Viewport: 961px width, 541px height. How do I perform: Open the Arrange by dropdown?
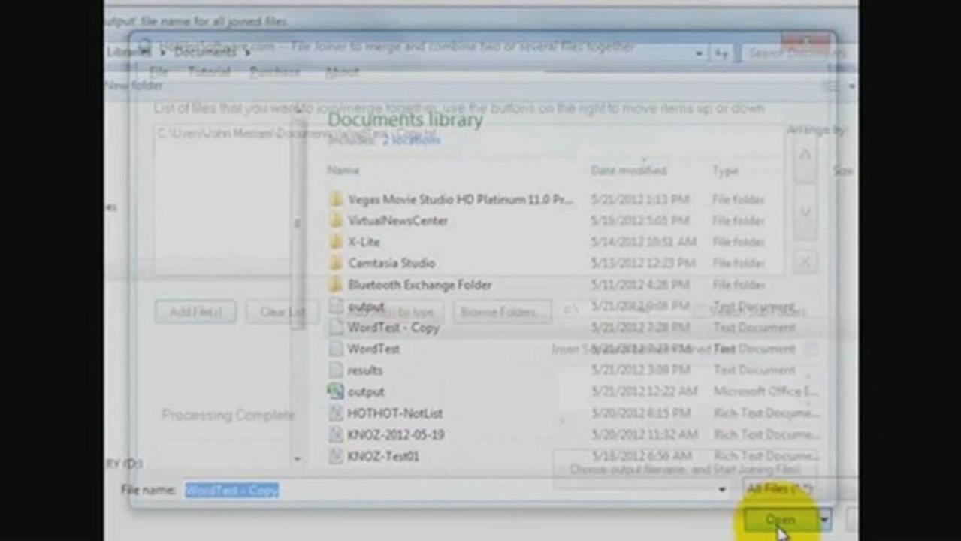pyautogui.click(x=817, y=130)
